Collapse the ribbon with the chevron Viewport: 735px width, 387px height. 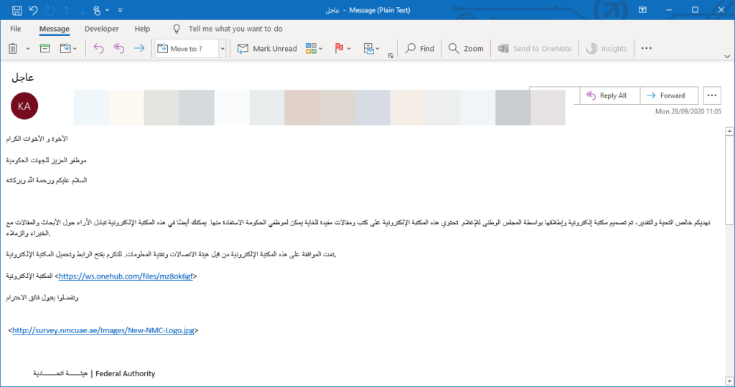point(727,56)
